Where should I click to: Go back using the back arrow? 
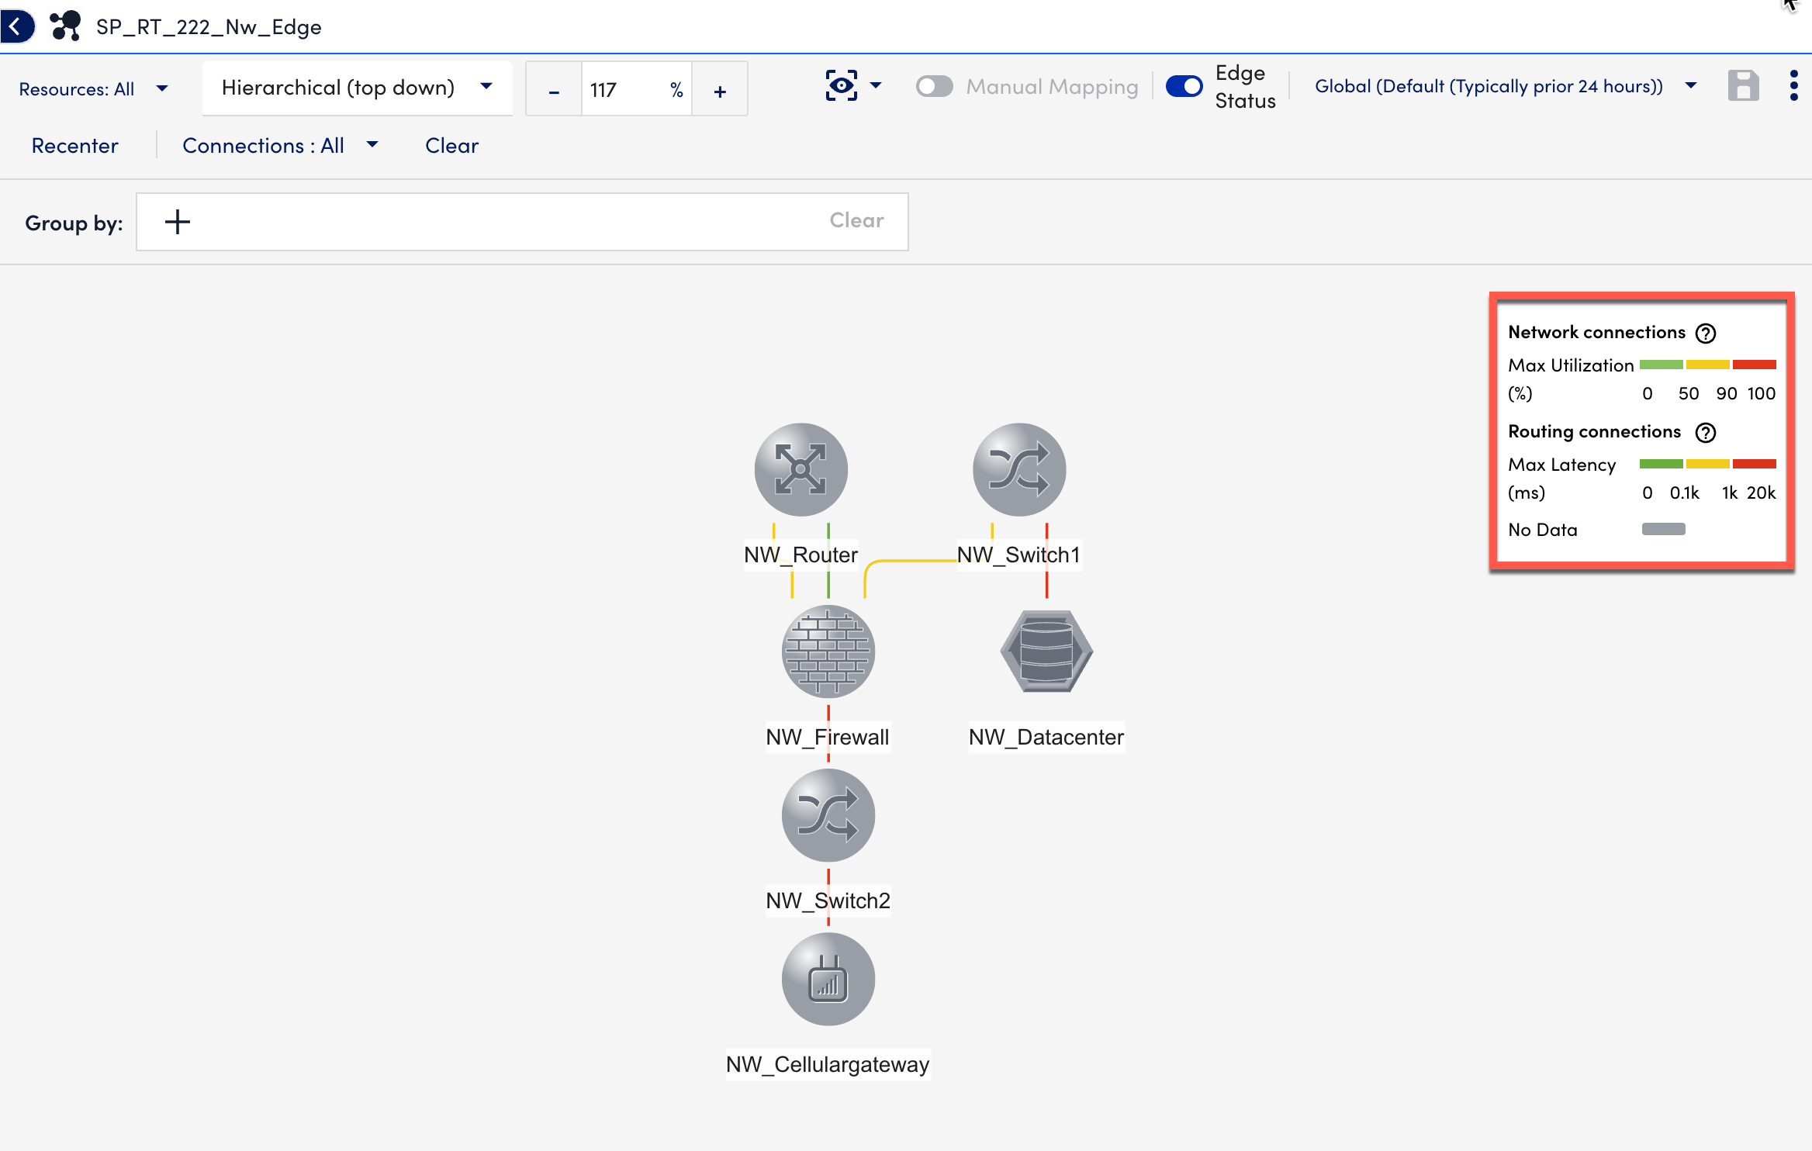(x=17, y=26)
